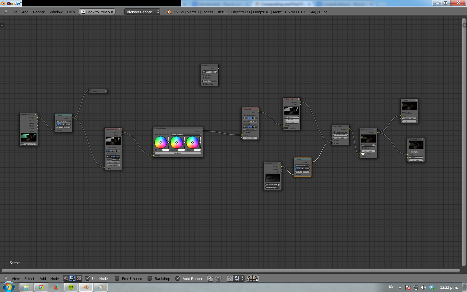Viewport: 467px width, 292px height.
Task: Select B despill channel on Color Spill
Action: [255, 118]
